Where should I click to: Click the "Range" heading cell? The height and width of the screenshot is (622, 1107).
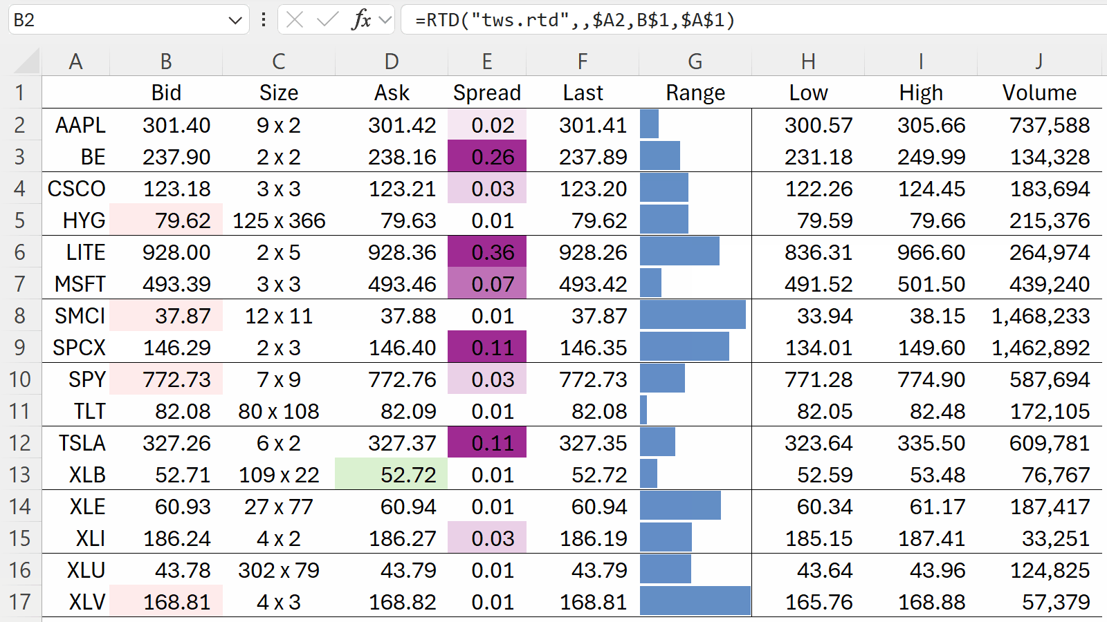(x=695, y=93)
